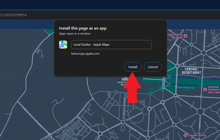Click the 'Install this page as an app' heading
Viewport: 220px width, 140px height.
(83, 28)
